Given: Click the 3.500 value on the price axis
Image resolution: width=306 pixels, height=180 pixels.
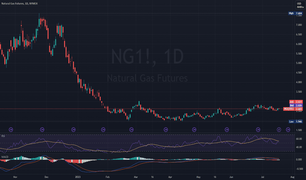Looking at the screenshot, I should pos(299,92).
